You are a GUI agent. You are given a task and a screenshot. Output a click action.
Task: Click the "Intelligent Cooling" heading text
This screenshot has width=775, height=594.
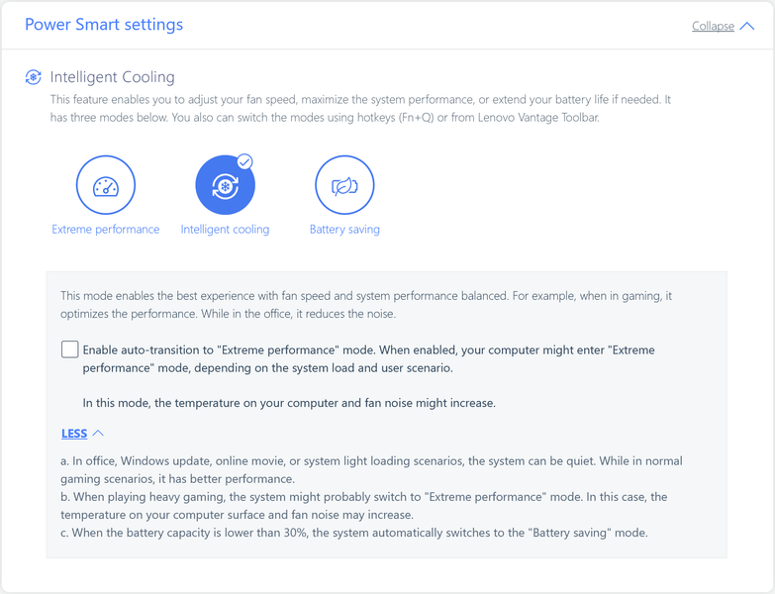pos(113,77)
